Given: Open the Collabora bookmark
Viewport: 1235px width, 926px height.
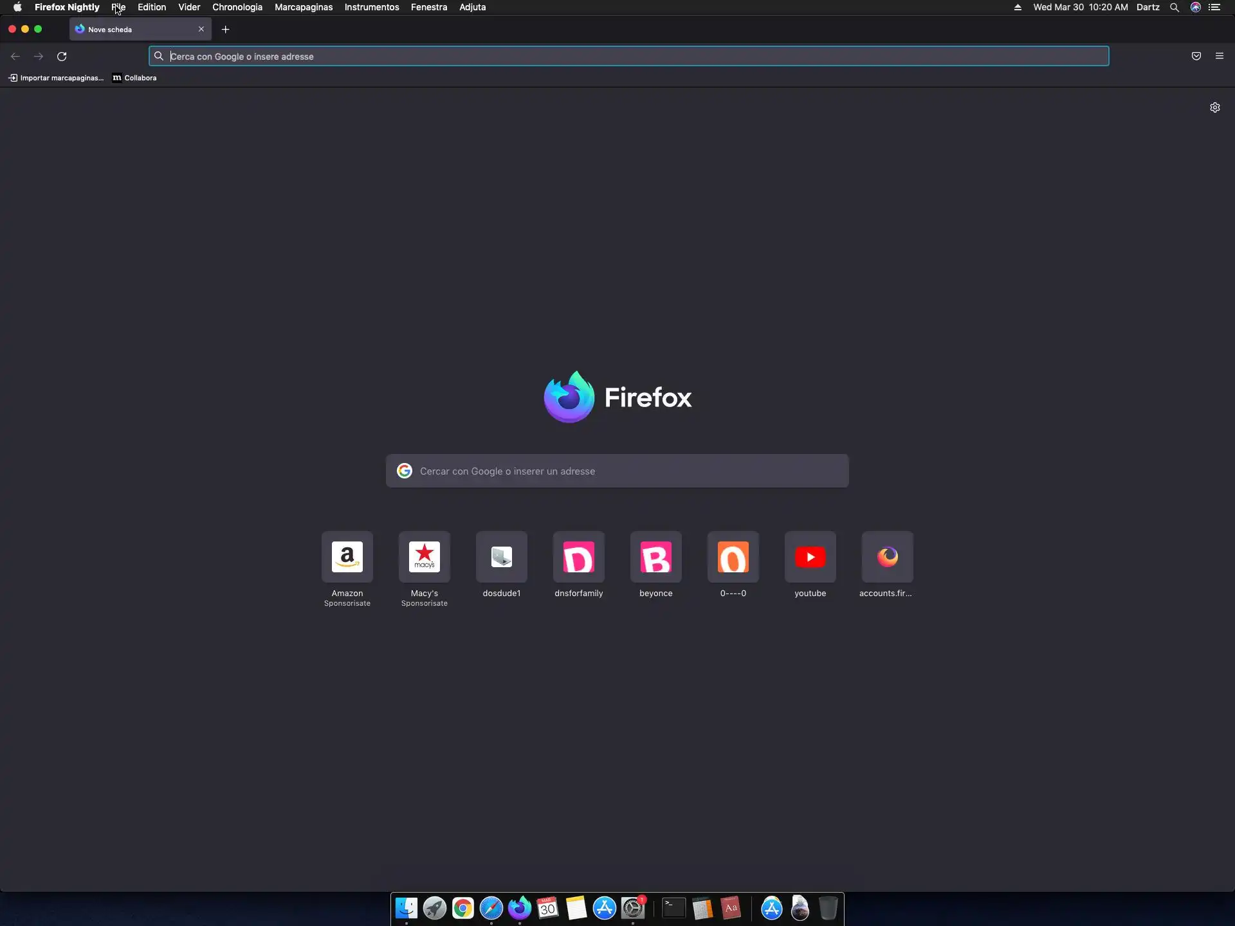Looking at the screenshot, I should click(135, 78).
